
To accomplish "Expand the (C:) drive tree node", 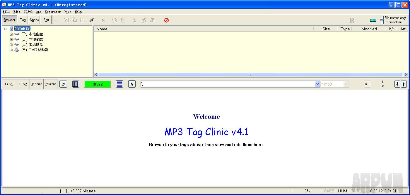I will [x=11, y=34].
